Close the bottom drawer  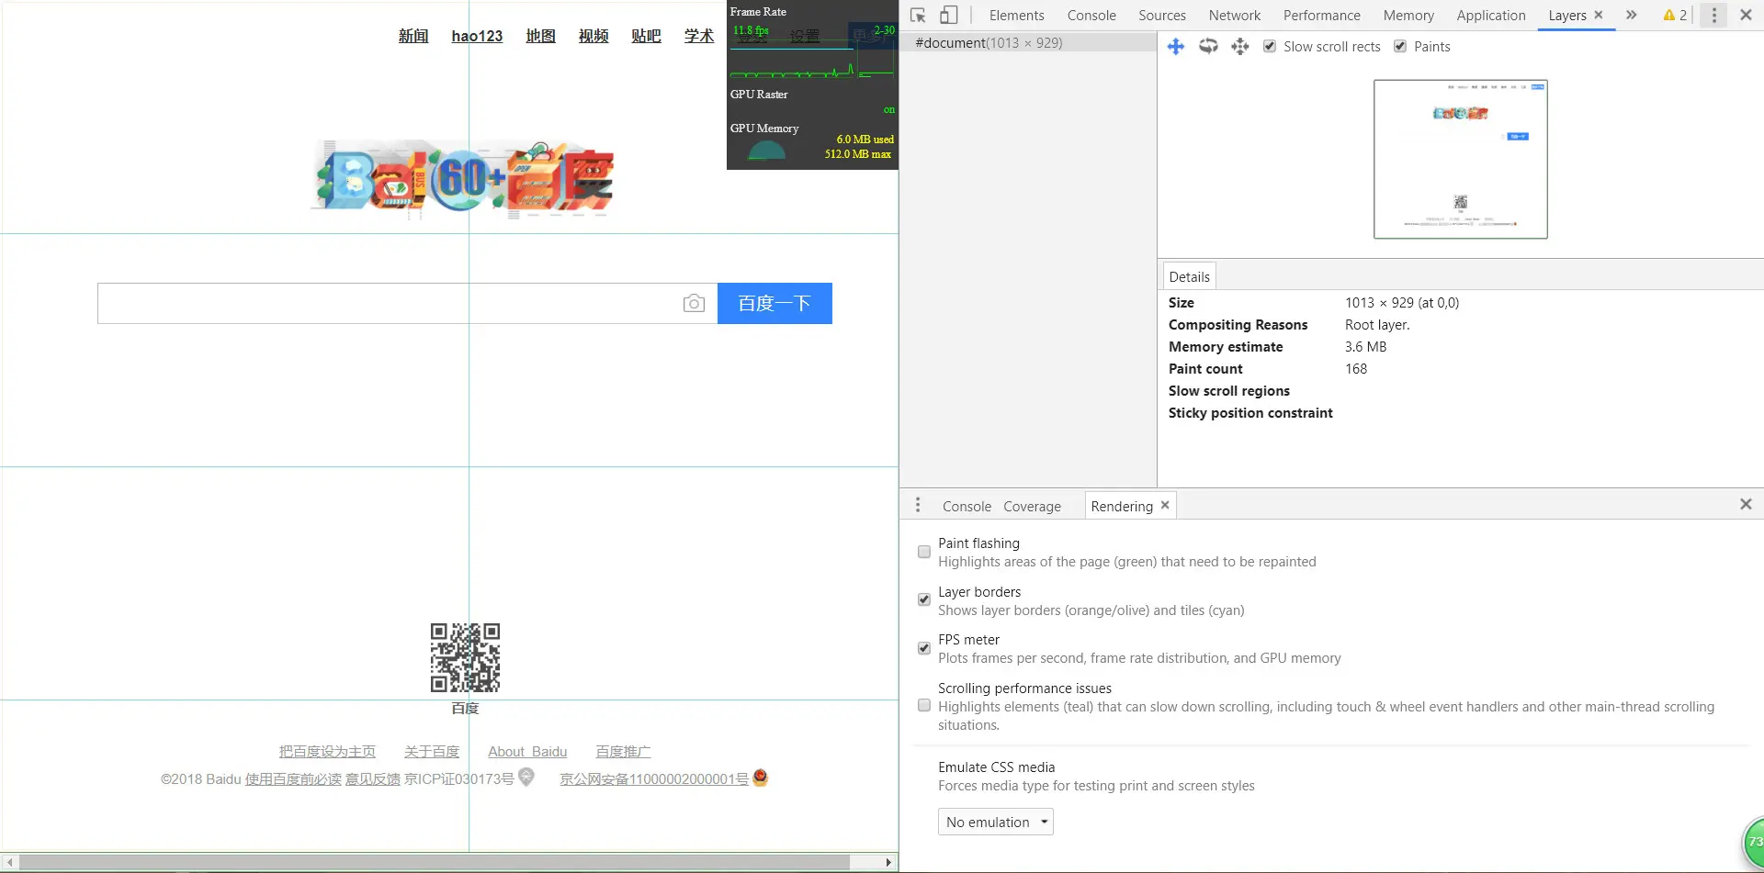[1746, 505]
